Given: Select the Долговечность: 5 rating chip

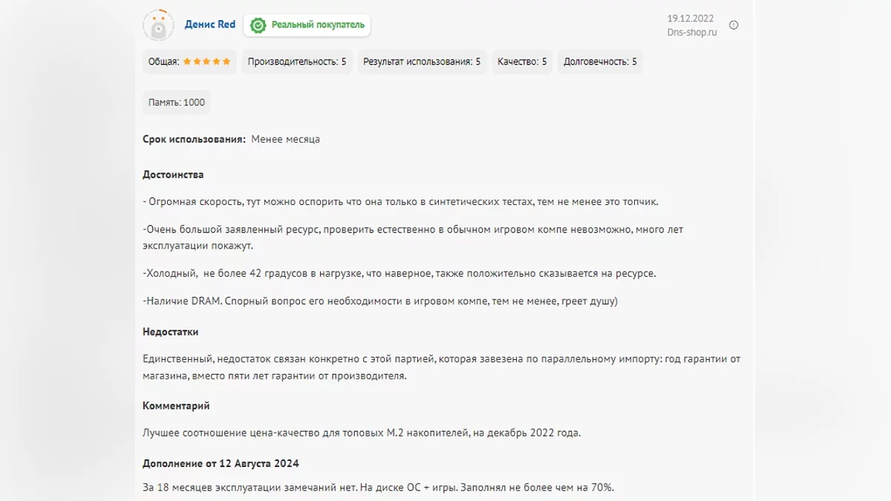Looking at the screenshot, I should tap(600, 62).
